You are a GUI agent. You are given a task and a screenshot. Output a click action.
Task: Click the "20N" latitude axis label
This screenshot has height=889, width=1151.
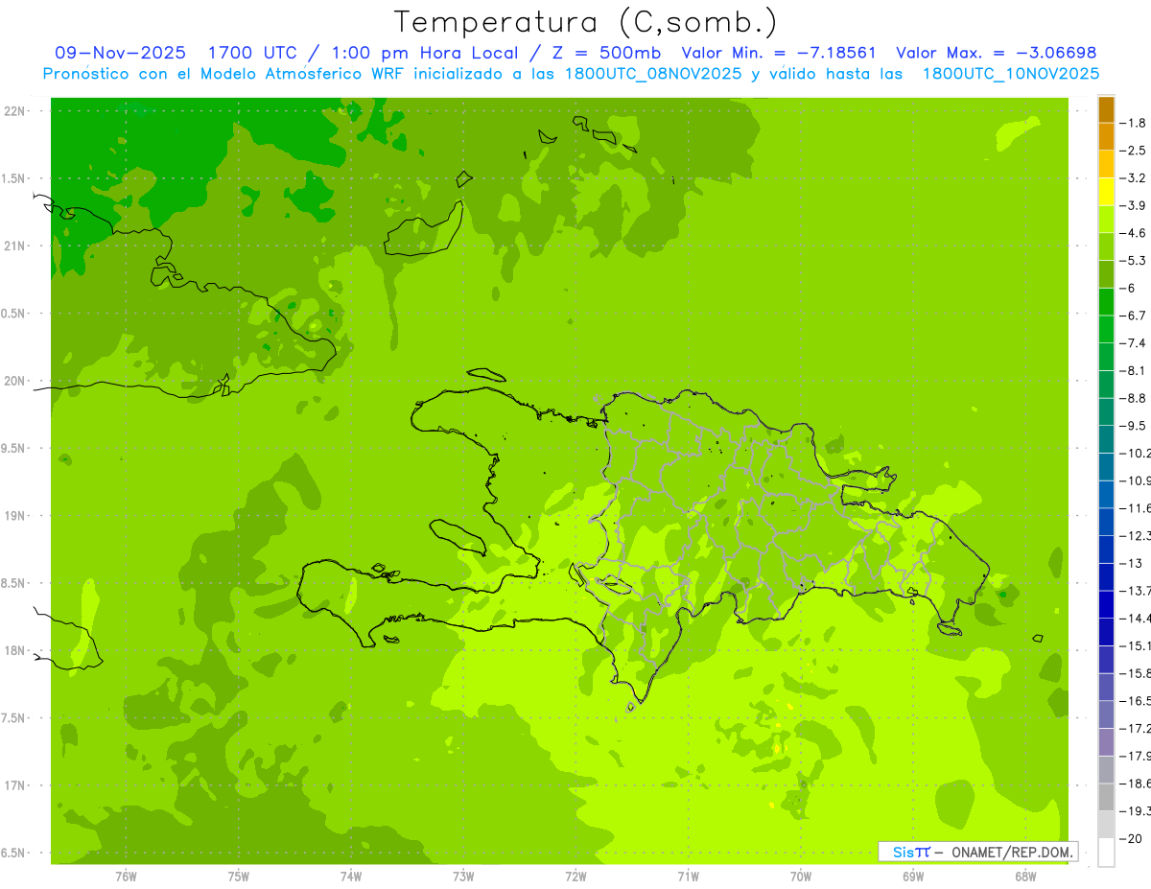coord(13,381)
